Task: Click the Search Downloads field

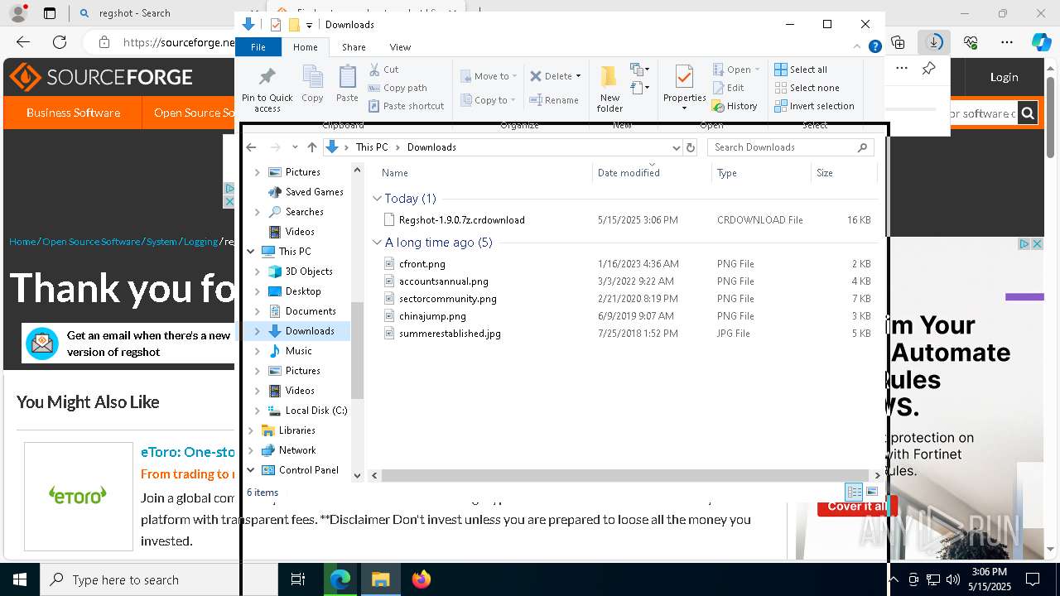Action: 792,147
